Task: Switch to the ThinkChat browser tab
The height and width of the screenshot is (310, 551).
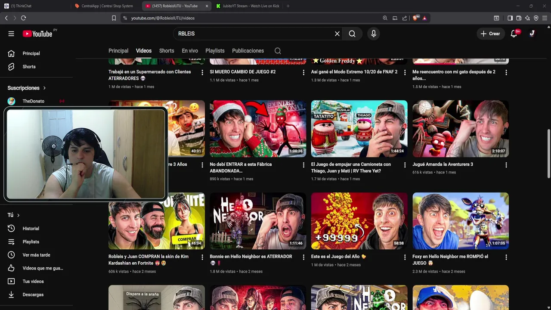Action: [35, 6]
